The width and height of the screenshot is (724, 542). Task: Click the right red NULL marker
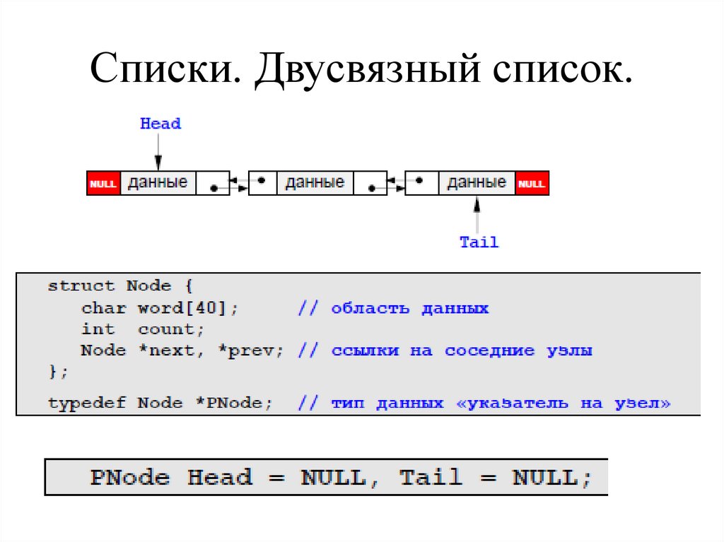click(533, 182)
